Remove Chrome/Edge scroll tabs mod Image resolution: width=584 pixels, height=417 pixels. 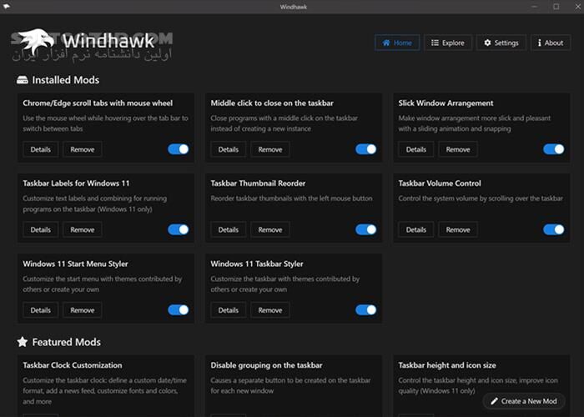pos(83,149)
